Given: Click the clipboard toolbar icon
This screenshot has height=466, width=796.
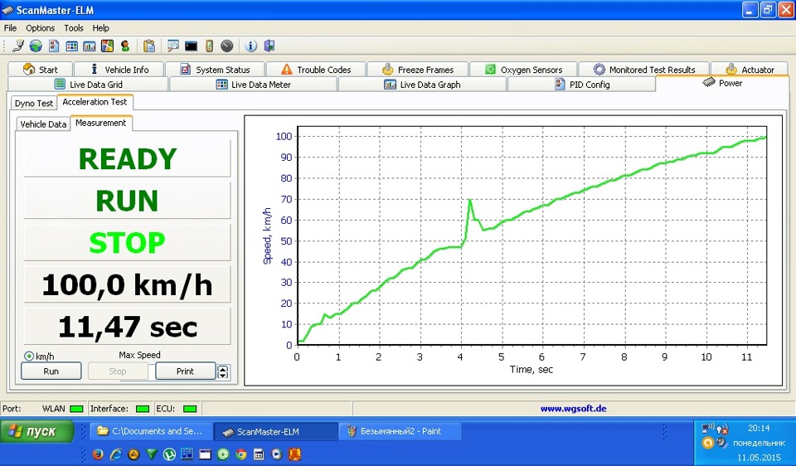Looking at the screenshot, I should 148,46.
